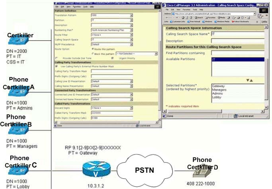Image resolution: width=272 pixels, height=189 pixels.
Task: Select 'Admins' in Selected Partitions list
Action: point(217,93)
